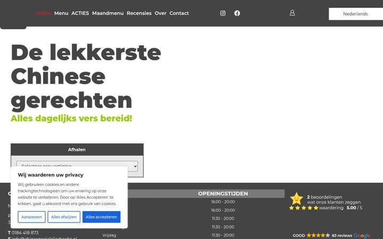Image resolution: width=383 pixels, height=239 pixels.
Task: Open the Instagram page icon
Action: pos(223,13)
